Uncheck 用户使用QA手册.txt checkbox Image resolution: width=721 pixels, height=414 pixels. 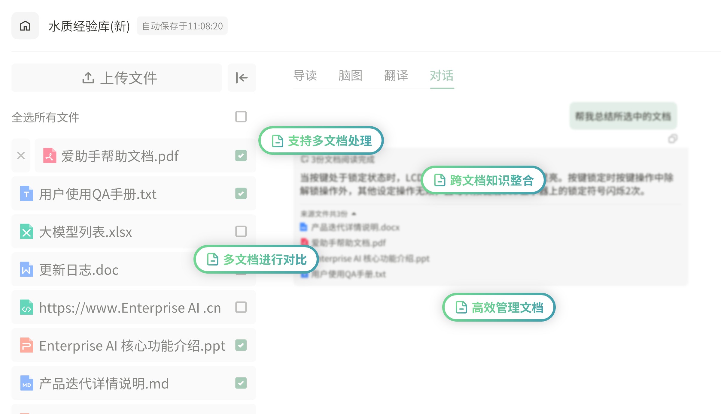tap(241, 193)
